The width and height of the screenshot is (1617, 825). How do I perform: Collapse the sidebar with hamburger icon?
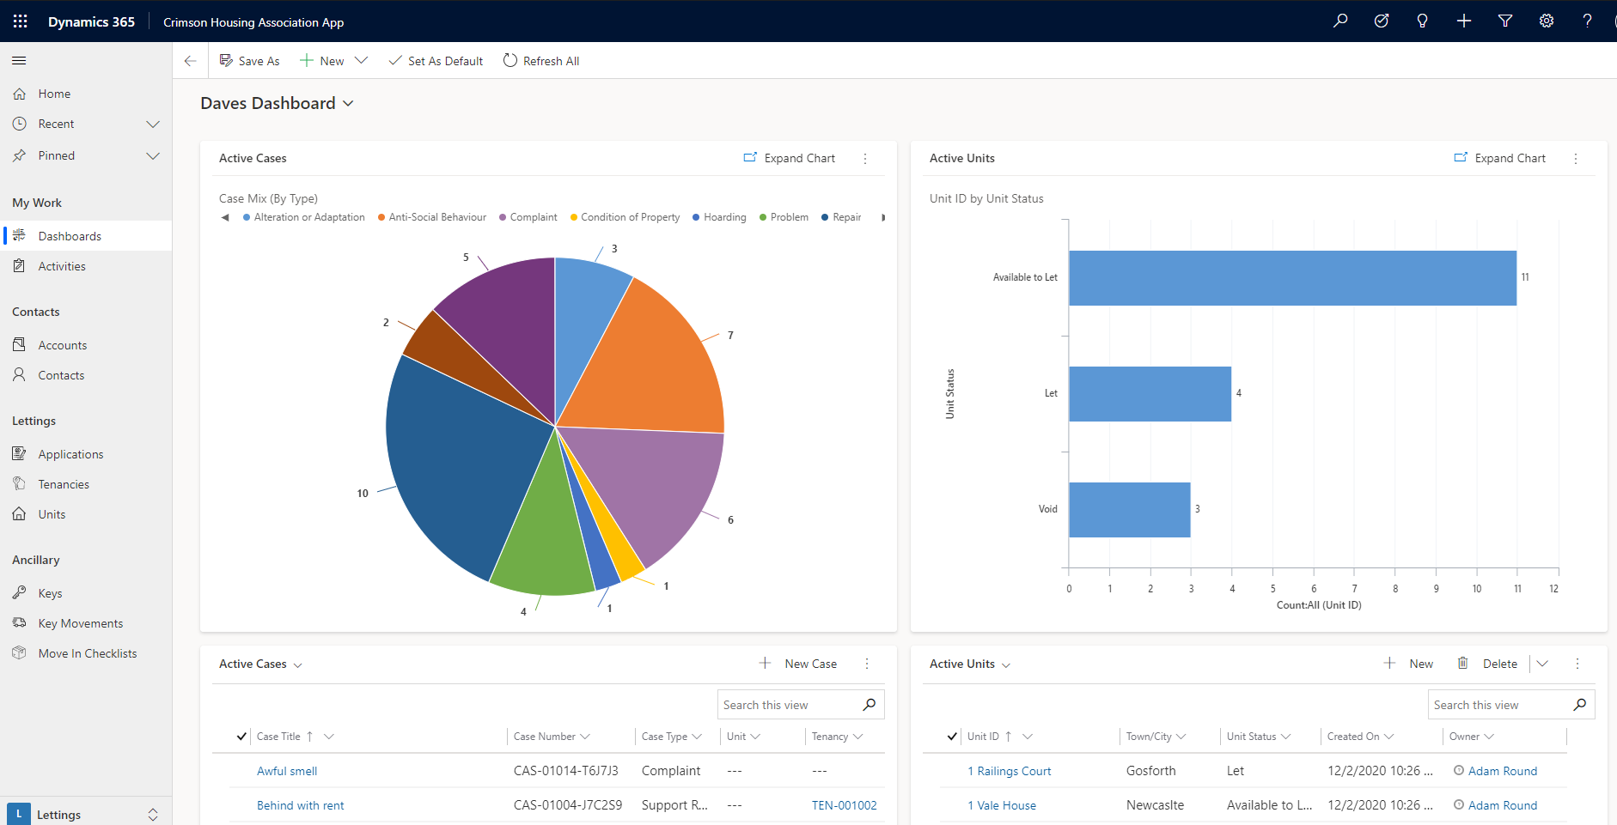point(19,61)
